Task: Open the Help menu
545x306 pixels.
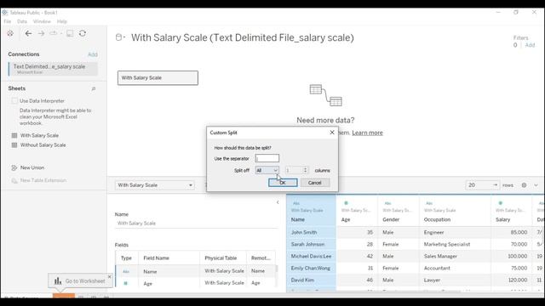Action: (62, 21)
